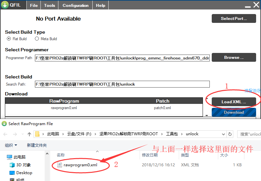Sort by 名称 column
The width and height of the screenshot is (261, 181).
tap(61, 155)
